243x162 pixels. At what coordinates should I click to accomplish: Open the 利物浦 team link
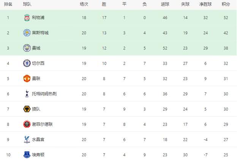[x=38, y=17]
